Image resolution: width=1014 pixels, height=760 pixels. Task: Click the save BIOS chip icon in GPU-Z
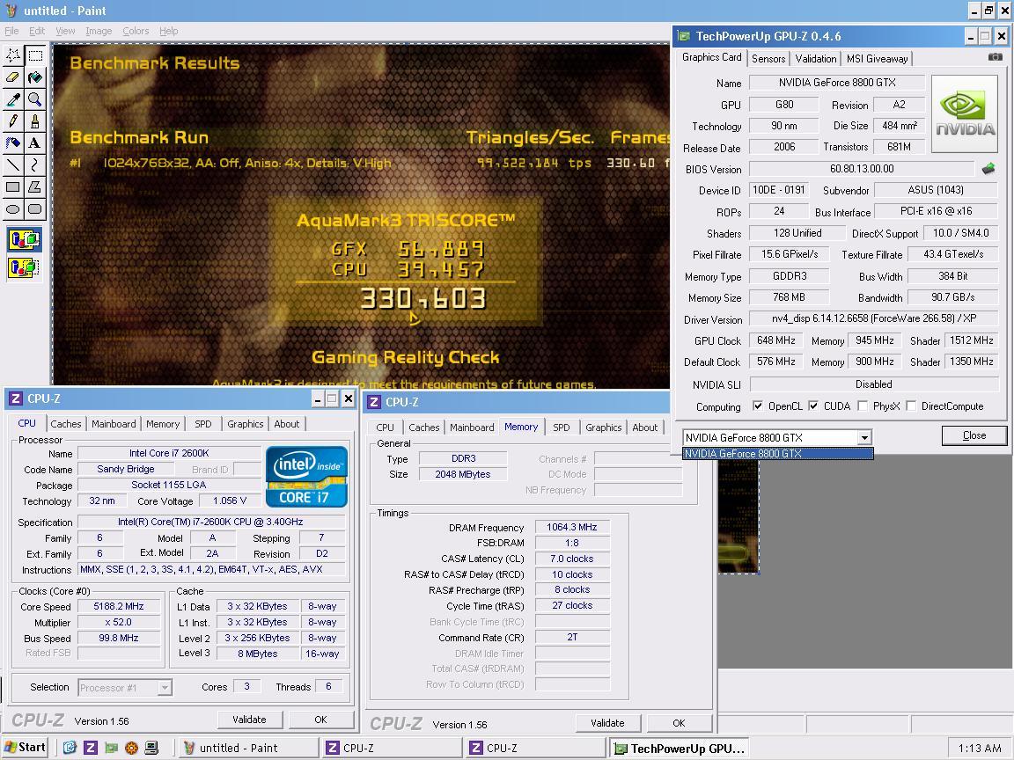click(x=988, y=169)
